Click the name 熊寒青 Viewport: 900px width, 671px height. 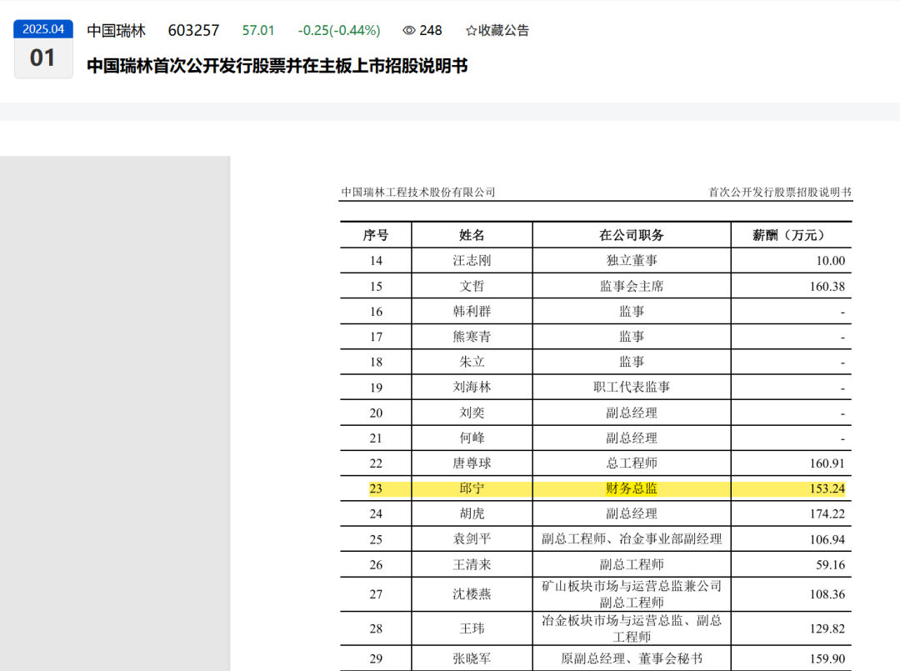[472, 337]
